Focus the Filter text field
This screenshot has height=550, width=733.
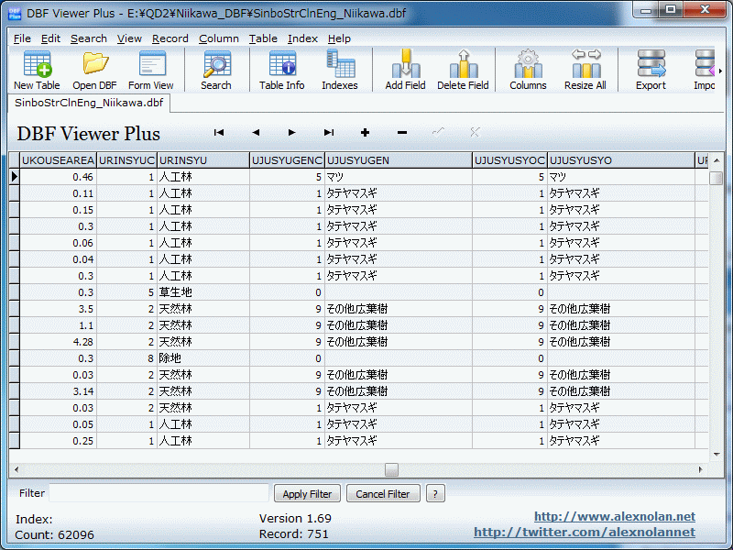159,494
